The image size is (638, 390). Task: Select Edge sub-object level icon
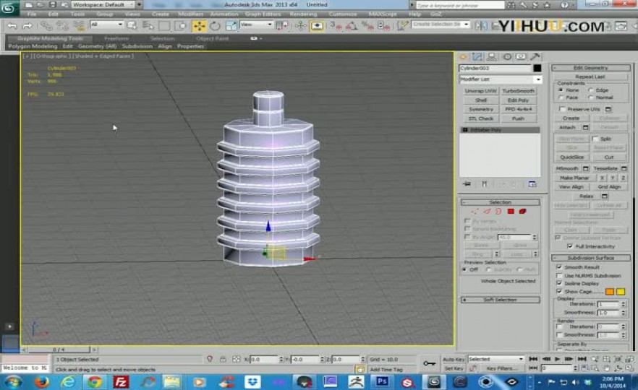point(487,211)
